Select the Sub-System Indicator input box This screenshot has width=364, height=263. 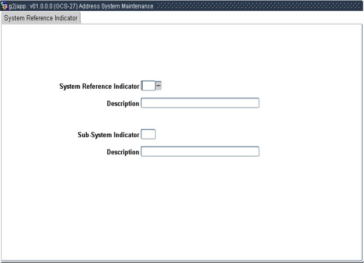pos(148,134)
